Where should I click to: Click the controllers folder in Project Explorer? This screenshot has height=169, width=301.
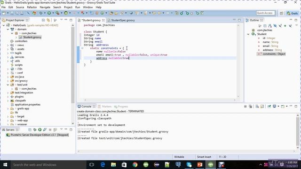tap(21, 41)
